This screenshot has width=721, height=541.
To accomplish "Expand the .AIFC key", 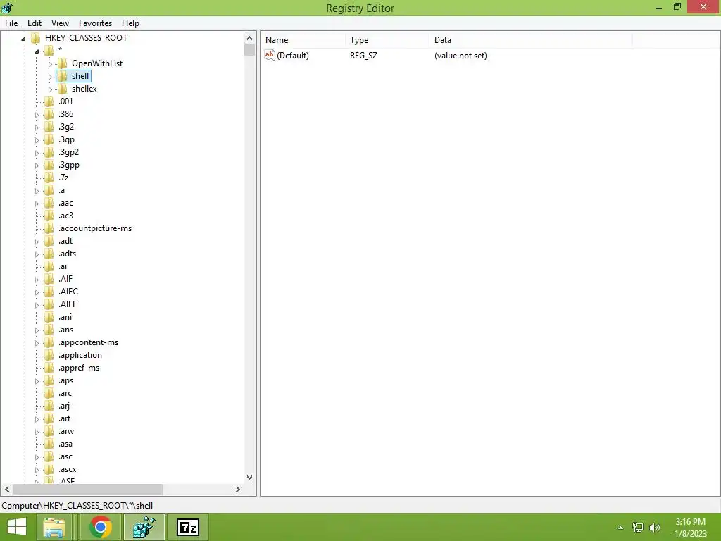I will pyautogui.click(x=37, y=292).
